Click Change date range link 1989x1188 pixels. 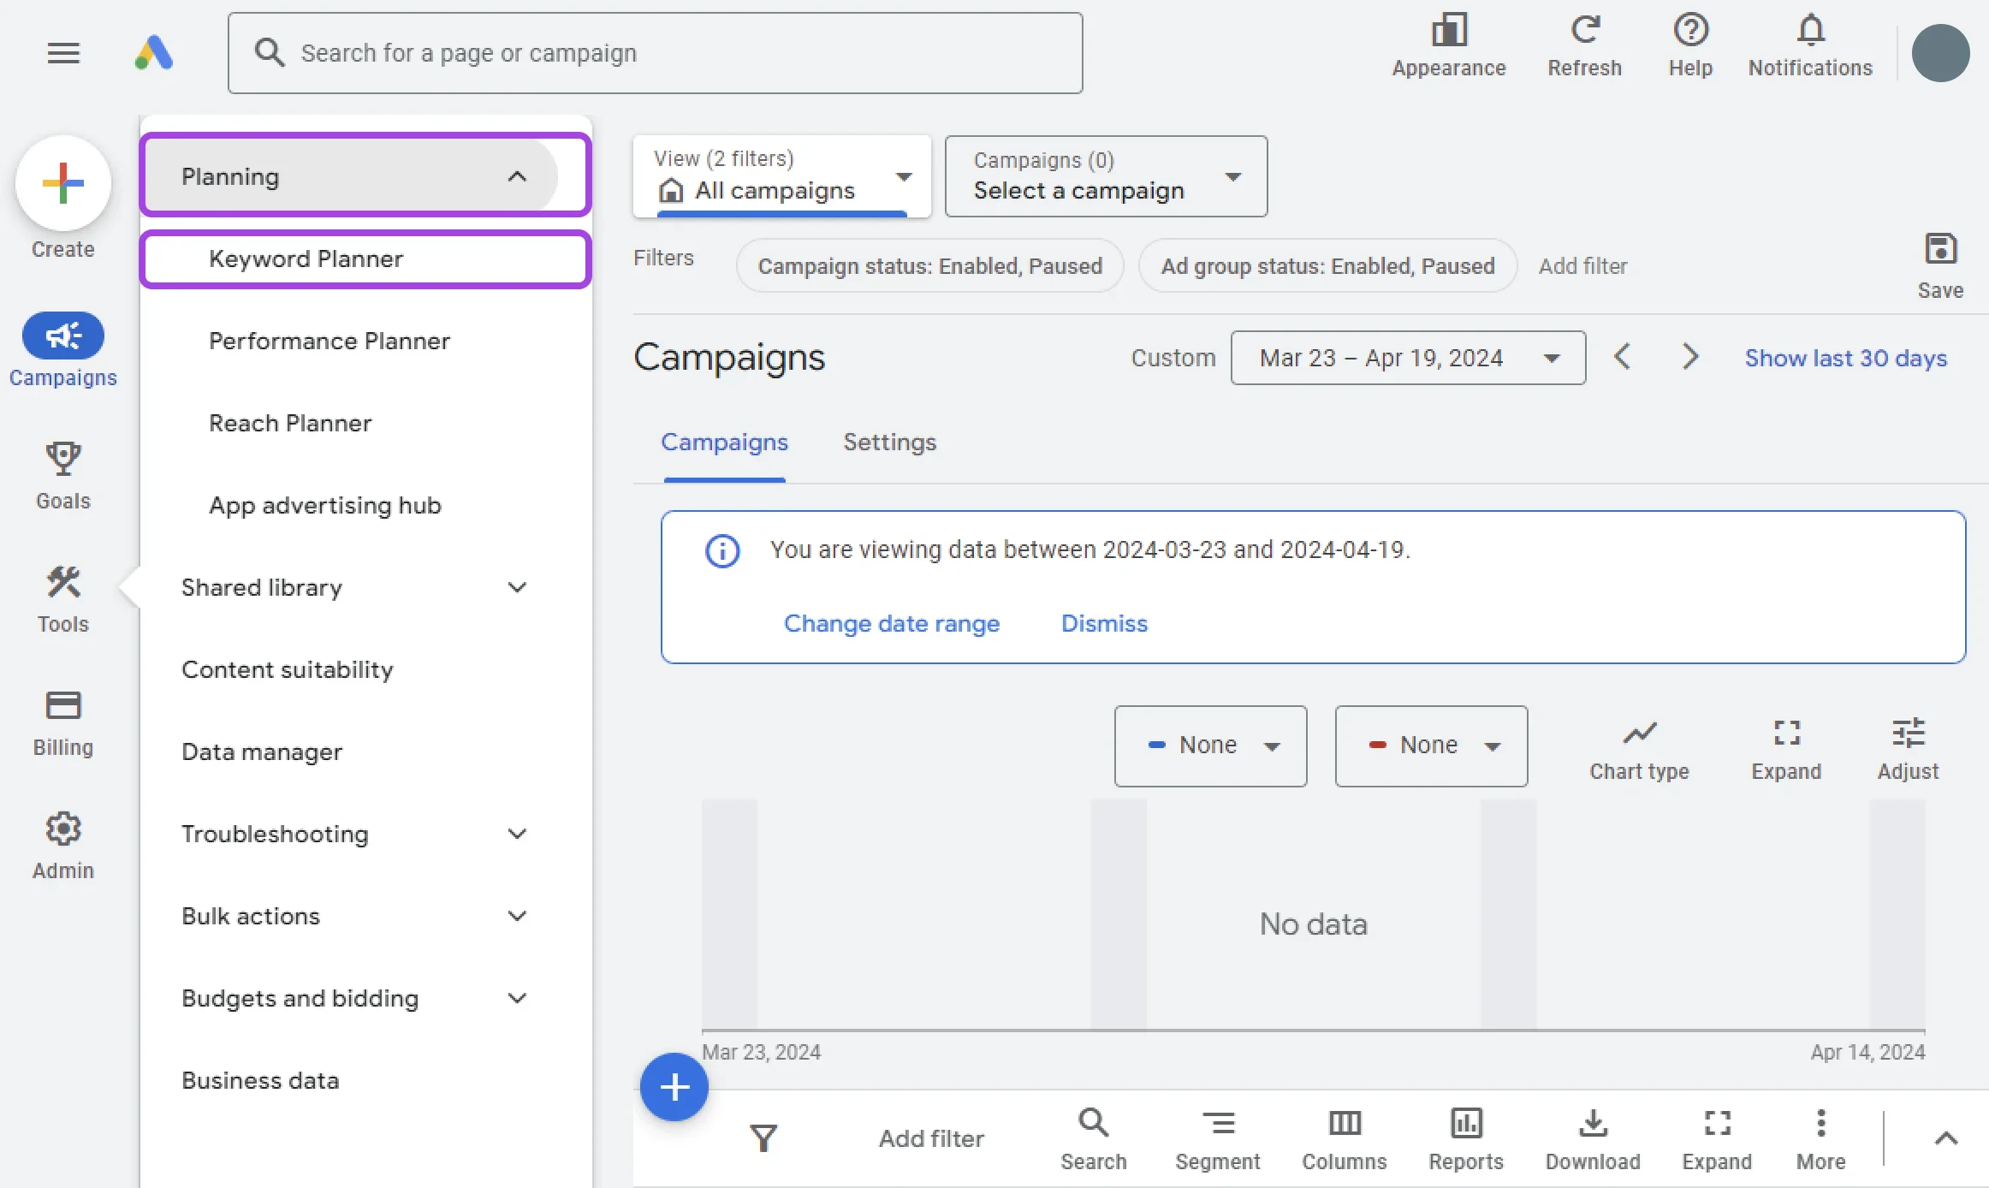(892, 623)
